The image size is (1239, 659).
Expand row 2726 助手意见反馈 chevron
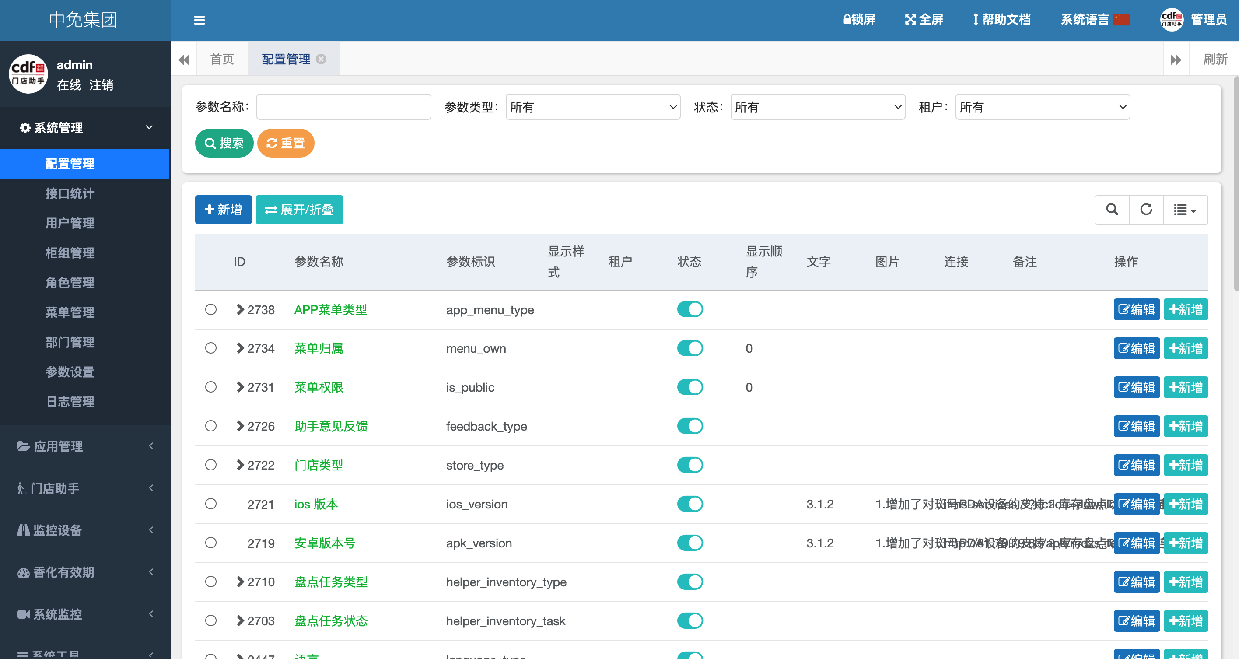[x=240, y=426]
